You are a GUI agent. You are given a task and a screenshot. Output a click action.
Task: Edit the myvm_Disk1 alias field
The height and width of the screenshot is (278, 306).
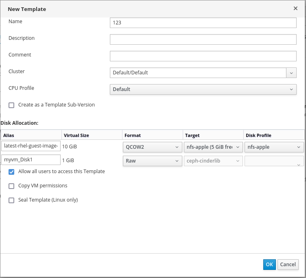[x=31, y=161]
